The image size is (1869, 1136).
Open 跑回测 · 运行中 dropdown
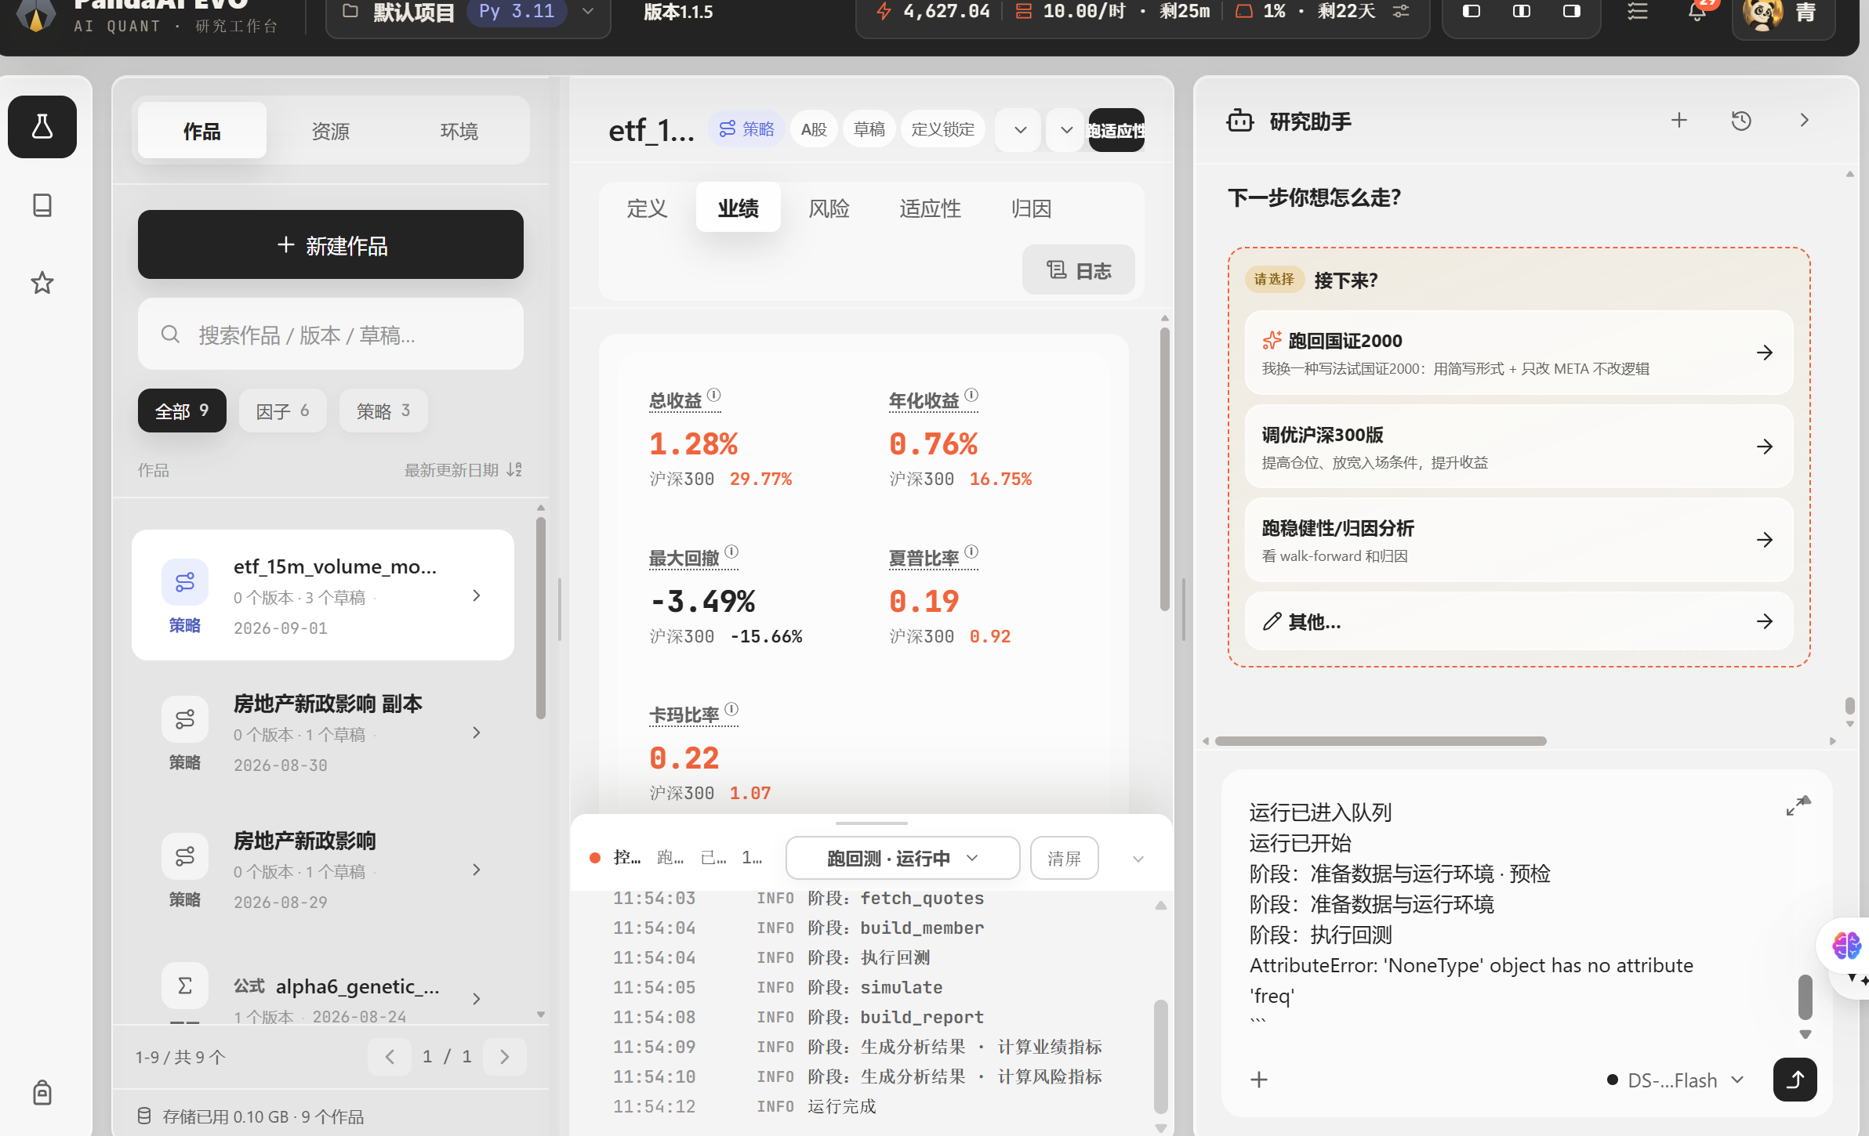[902, 858]
